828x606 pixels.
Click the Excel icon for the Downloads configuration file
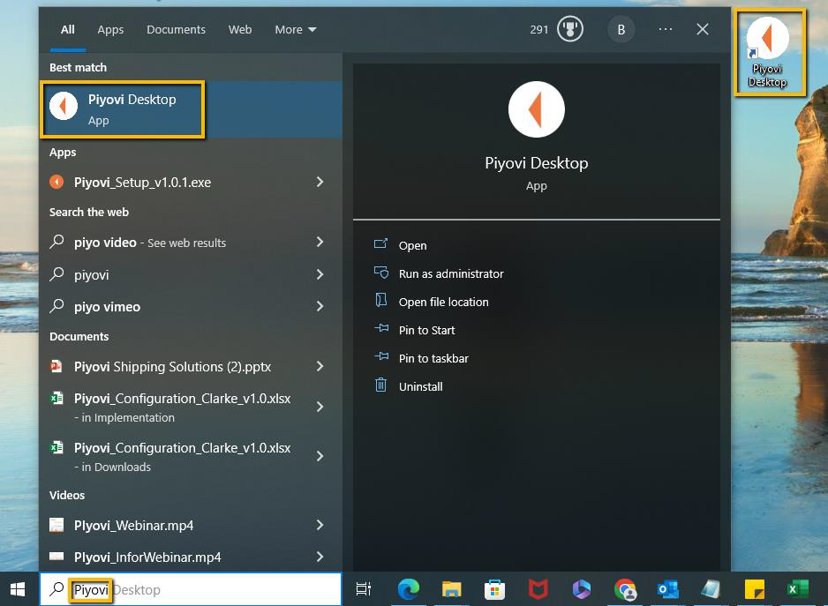pyautogui.click(x=56, y=447)
